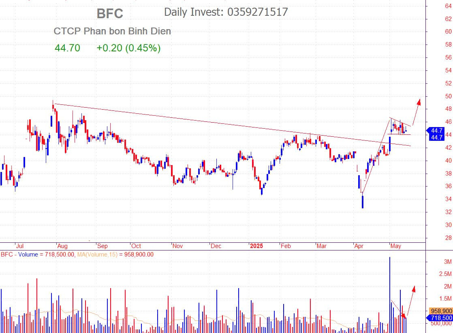The width and height of the screenshot is (453, 333).
Task: Click the bold 2025 year label
Action: [x=256, y=246]
